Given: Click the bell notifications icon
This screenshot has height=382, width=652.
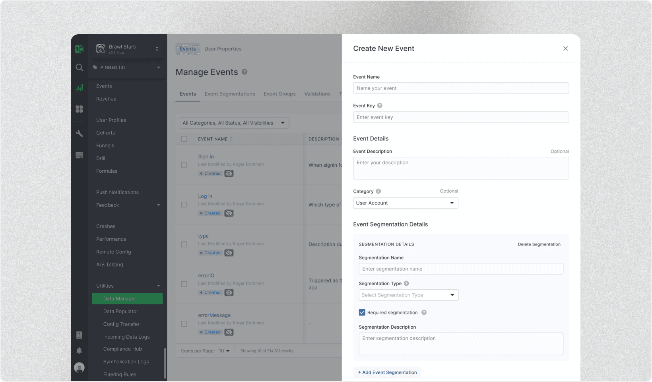Looking at the screenshot, I should click(x=80, y=351).
